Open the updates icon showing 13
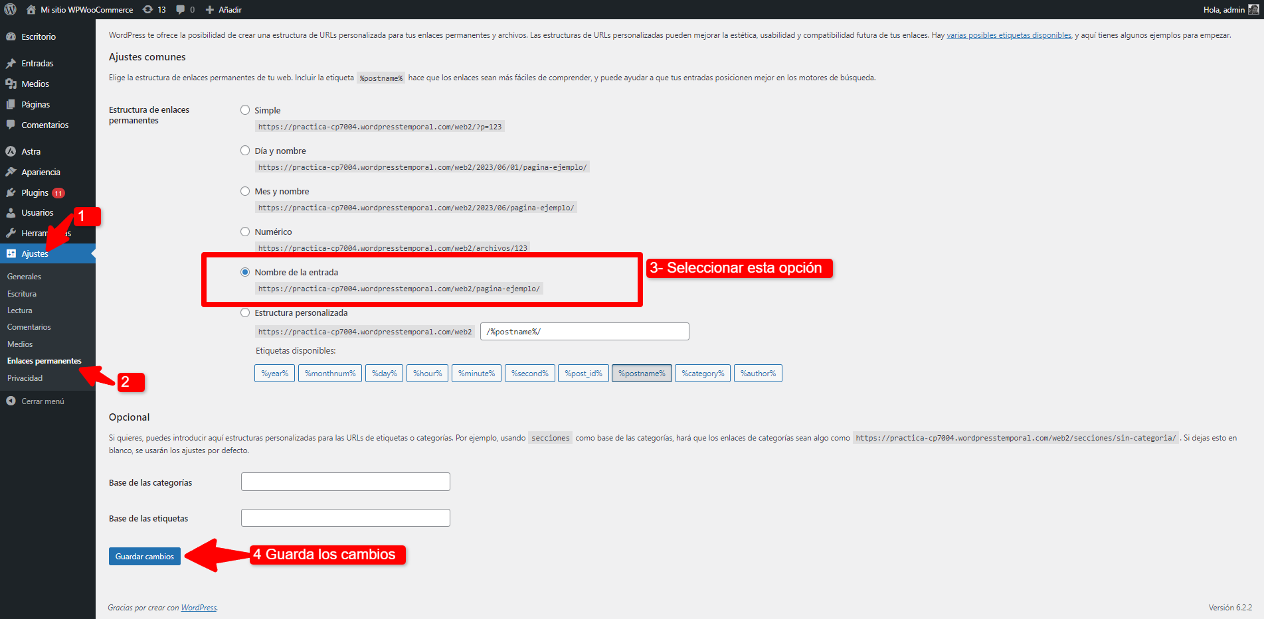The height and width of the screenshot is (619, 1264). point(147,9)
